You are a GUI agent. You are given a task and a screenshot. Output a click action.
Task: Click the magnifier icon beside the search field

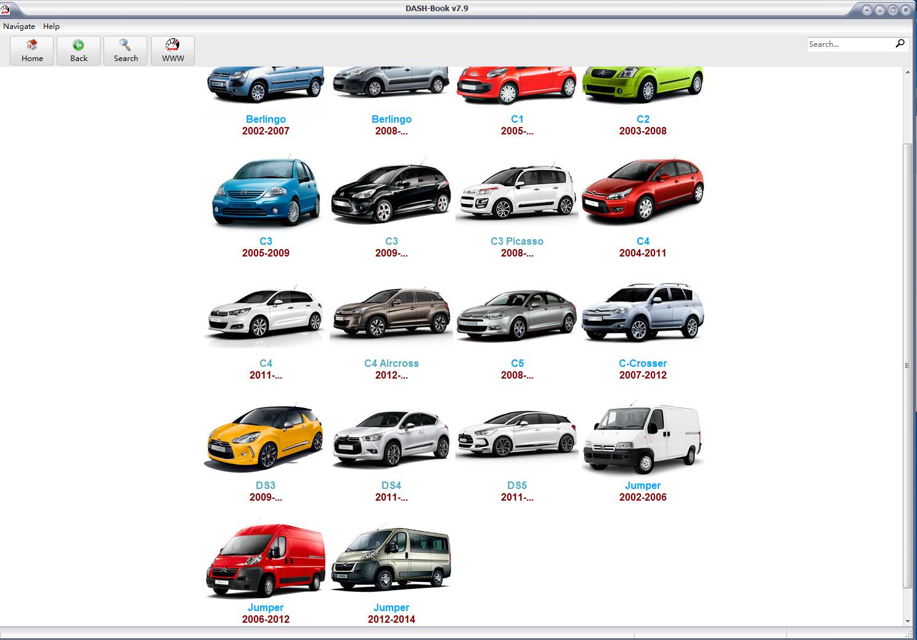coord(900,44)
